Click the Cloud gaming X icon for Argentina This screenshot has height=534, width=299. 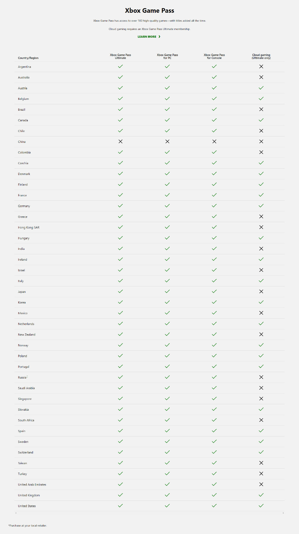[x=261, y=67]
